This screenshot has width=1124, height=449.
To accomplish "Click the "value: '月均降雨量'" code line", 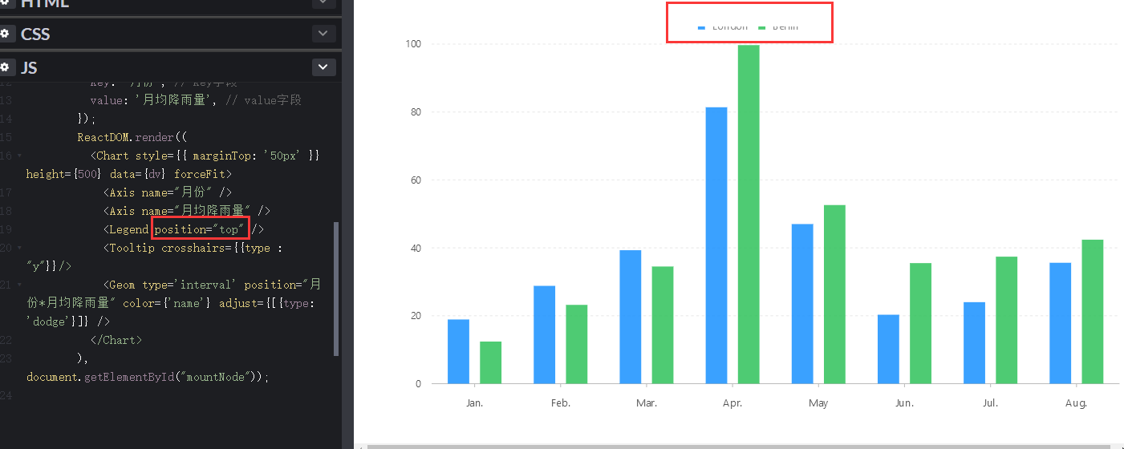I will (x=197, y=100).
